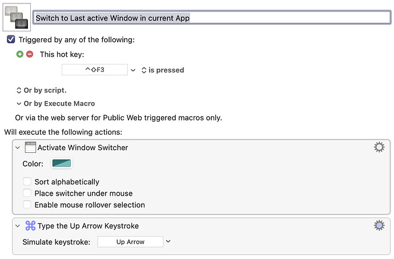Screen dimensions: 394x259
Task: Collapse the Activate Window Switcher action
Action: click(18, 148)
